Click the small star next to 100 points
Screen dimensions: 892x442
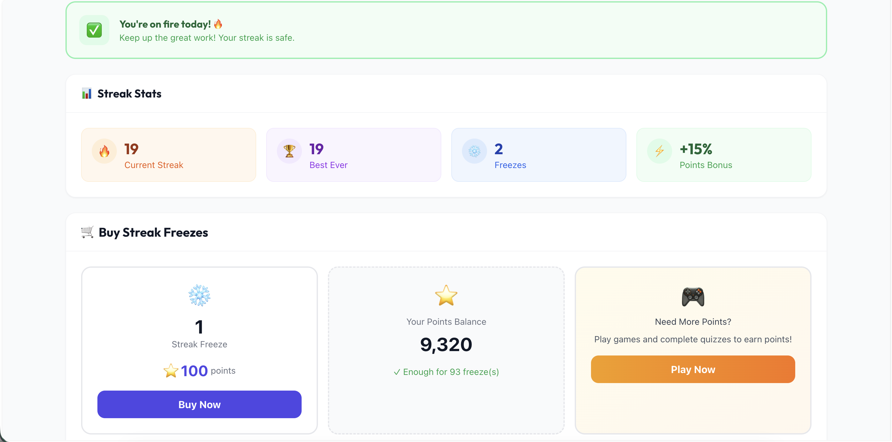pos(171,371)
